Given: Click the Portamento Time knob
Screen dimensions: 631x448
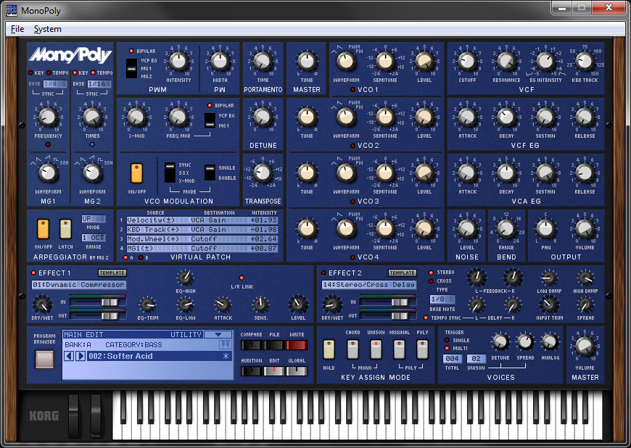Looking at the screenshot, I should (x=263, y=62).
